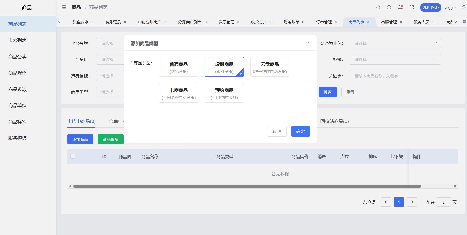The width and height of the screenshot is (467, 235).
Task: Close the 添加商品类型 dialog
Action: (307, 44)
